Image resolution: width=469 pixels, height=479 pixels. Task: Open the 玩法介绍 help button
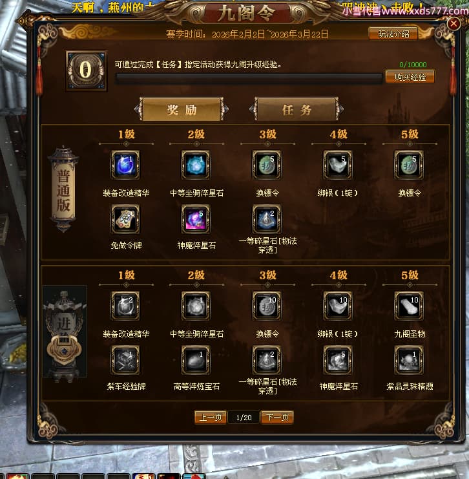point(393,34)
